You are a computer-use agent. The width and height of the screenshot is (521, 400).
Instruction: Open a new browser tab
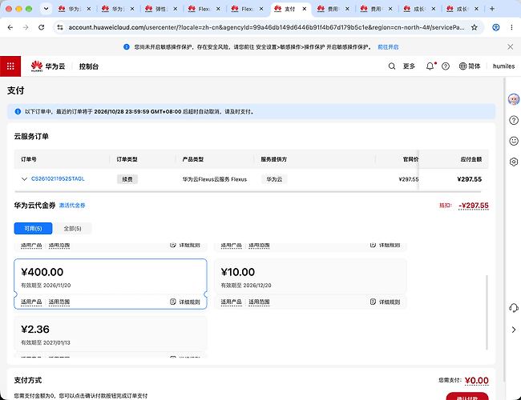coord(492,9)
